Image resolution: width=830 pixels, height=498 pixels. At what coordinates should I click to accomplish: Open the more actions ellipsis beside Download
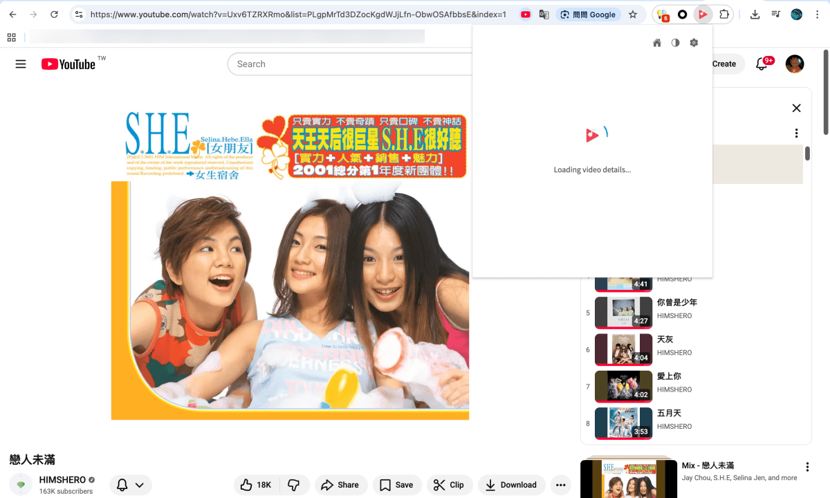(562, 485)
